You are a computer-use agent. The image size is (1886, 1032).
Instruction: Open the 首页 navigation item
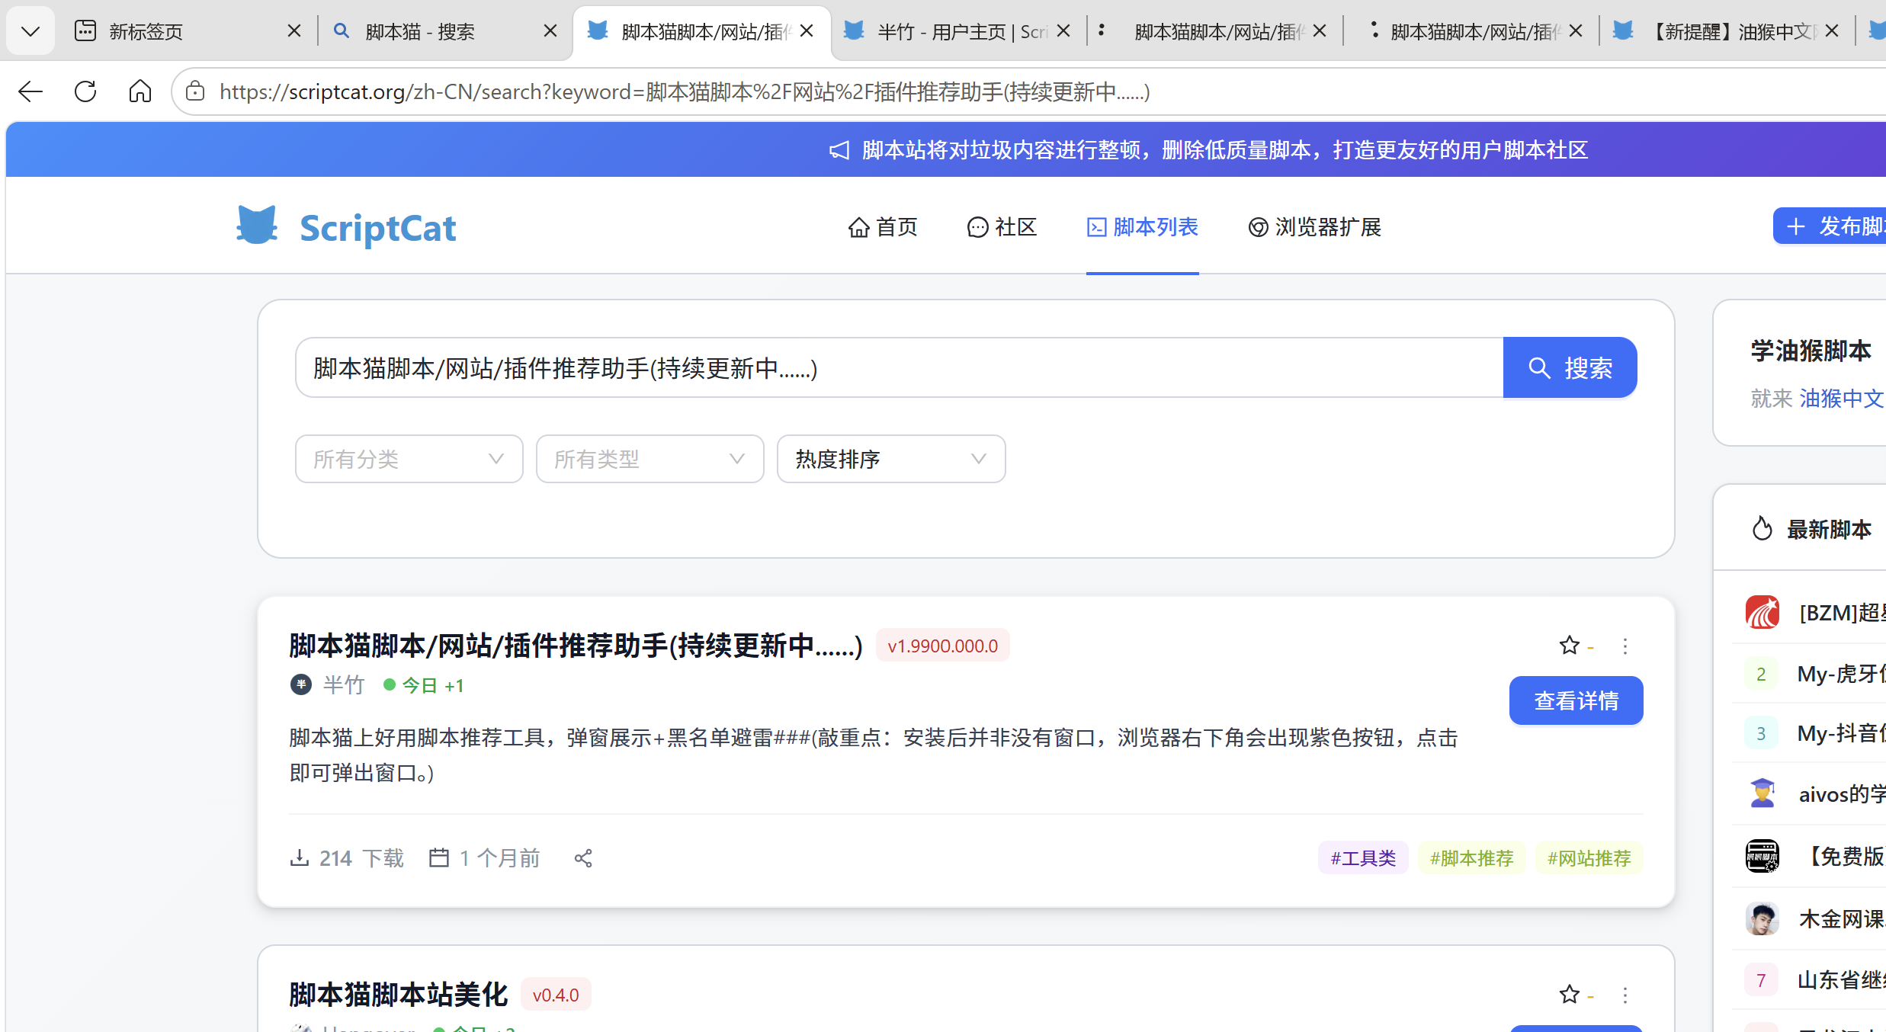[x=883, y=227]
